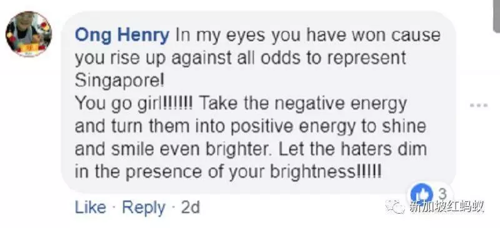
Task: View the 3 reactions count
Action: click(x=442, y=193)
